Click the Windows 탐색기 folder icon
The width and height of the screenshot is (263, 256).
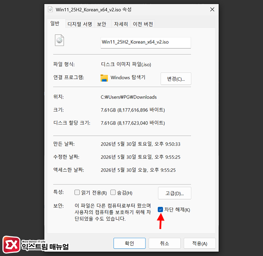pyautogui.click(x=104, y=78)
